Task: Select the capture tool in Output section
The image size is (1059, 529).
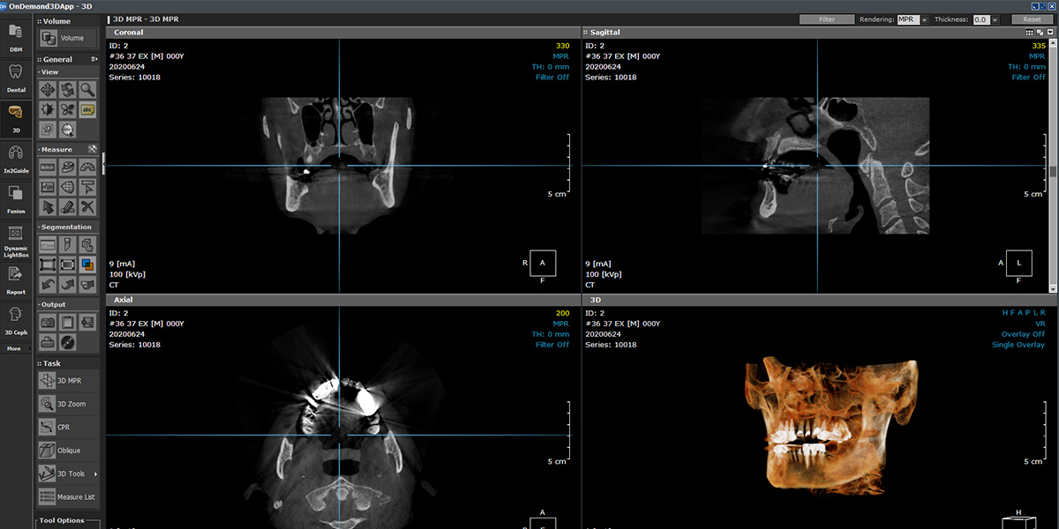Action: [x=48, y=322]
